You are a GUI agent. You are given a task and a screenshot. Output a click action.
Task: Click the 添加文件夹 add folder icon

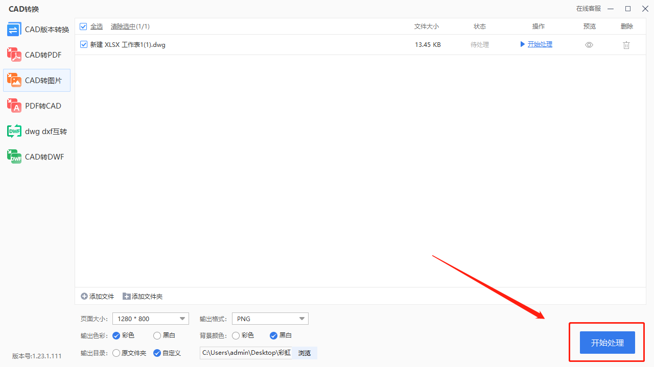click(126, 296)
